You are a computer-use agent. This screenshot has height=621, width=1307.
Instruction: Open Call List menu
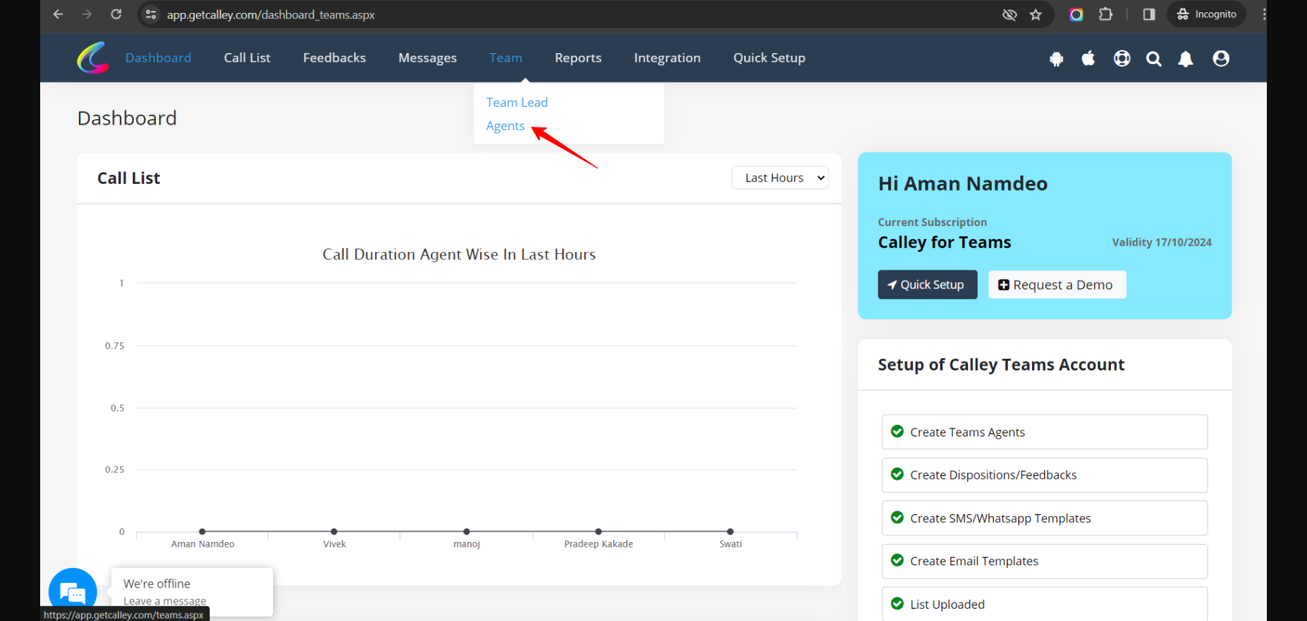click(x=247, y=58)
